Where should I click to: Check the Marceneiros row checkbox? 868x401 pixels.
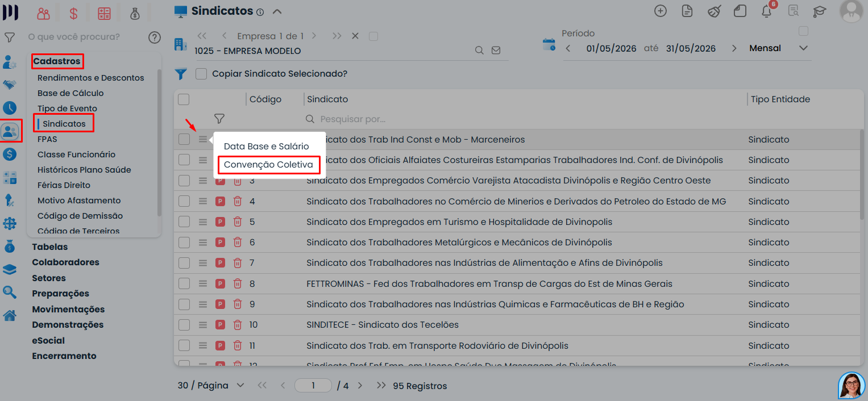(184, 140)
